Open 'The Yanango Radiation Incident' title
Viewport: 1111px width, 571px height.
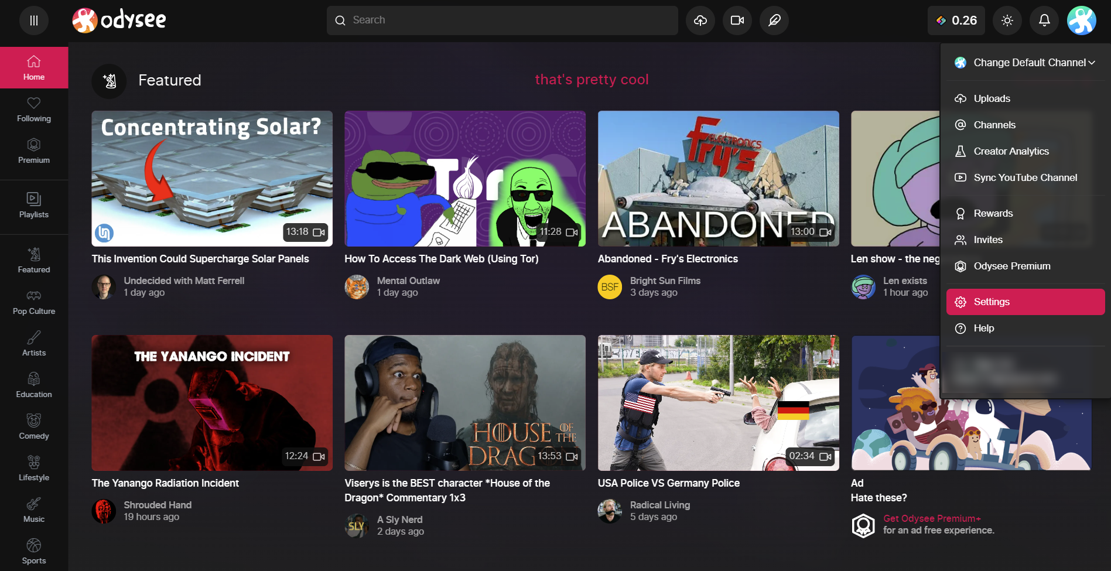pos(165,483)
